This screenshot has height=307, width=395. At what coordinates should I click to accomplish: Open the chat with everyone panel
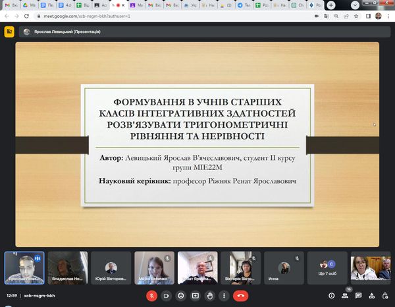(x=359, y=296)
